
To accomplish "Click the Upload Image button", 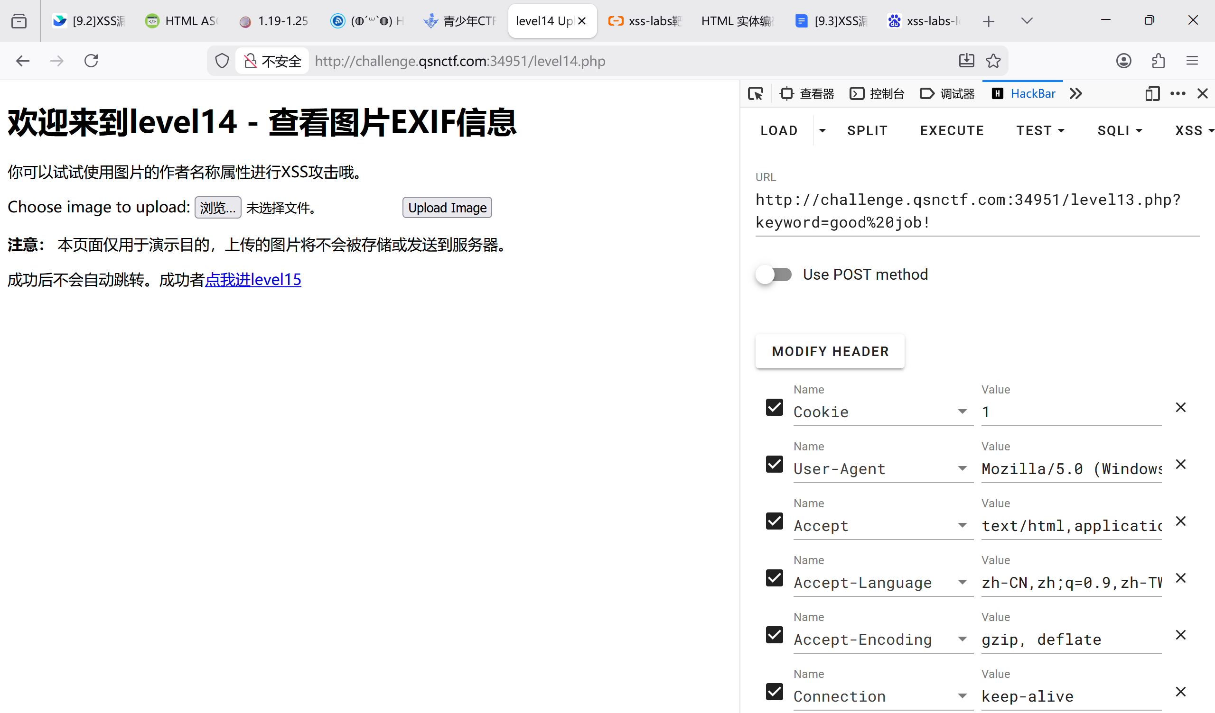I will point(447,208).
